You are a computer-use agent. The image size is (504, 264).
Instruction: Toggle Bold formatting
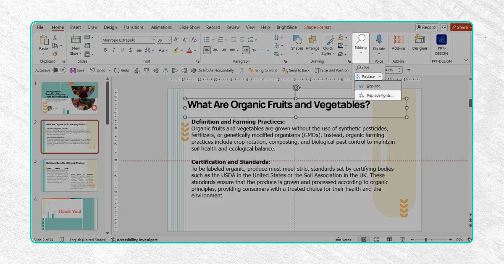pos(105,50)
